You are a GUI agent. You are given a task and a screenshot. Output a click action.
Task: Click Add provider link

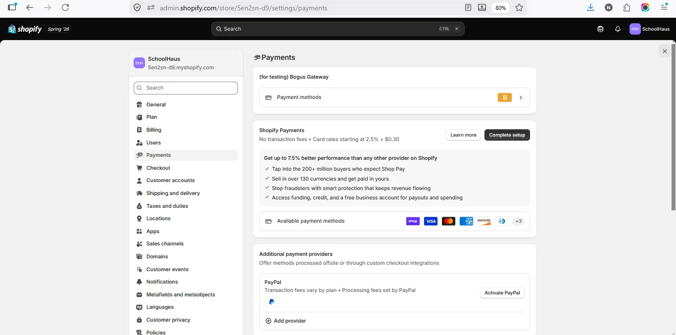pyautogui.click(x=286, y=321)
